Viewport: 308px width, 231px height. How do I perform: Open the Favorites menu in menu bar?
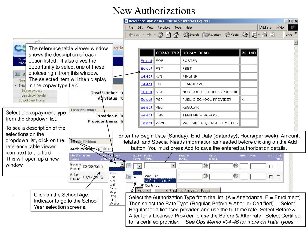tap(164, 27)
